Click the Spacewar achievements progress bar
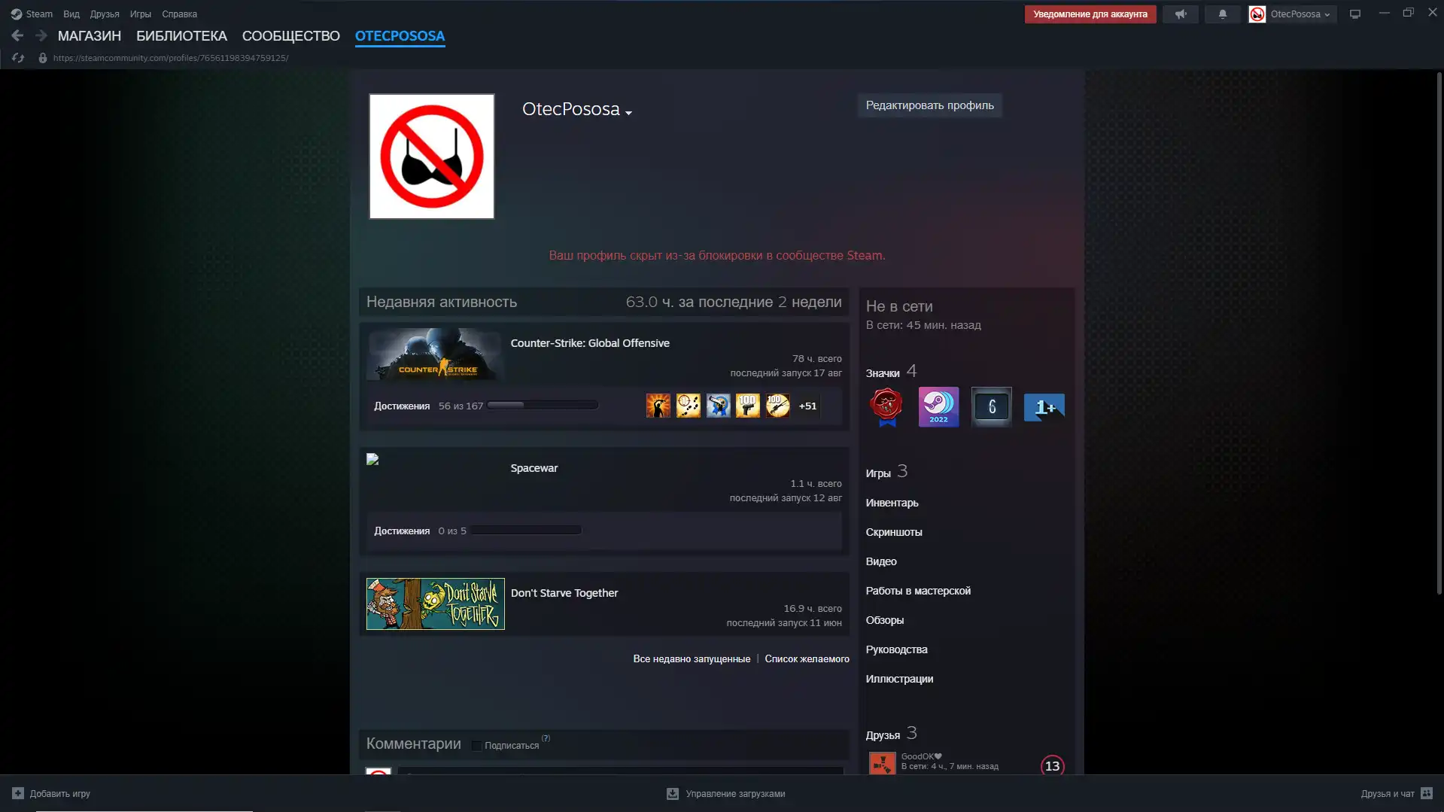 (525, 531)
